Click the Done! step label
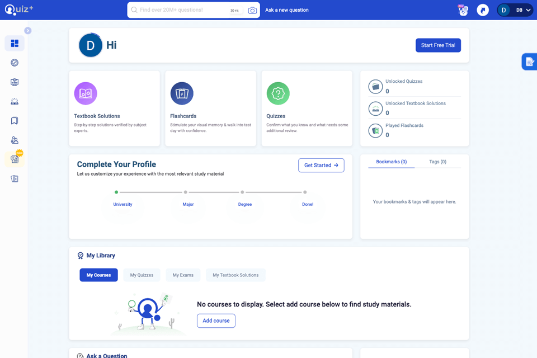Image resolution: width=537 pixels, height=358 pixels. pyautogui.click(x=308, y=204)
